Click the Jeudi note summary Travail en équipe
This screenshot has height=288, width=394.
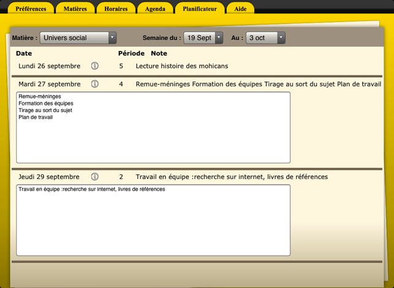tap(232, 177)
